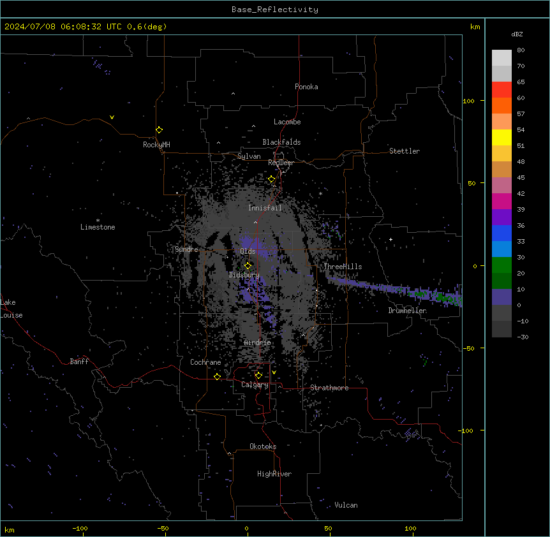Pick the white 70-80 dBZ color band
Screen dimensions: 550x537
click(x=502, y=58)
